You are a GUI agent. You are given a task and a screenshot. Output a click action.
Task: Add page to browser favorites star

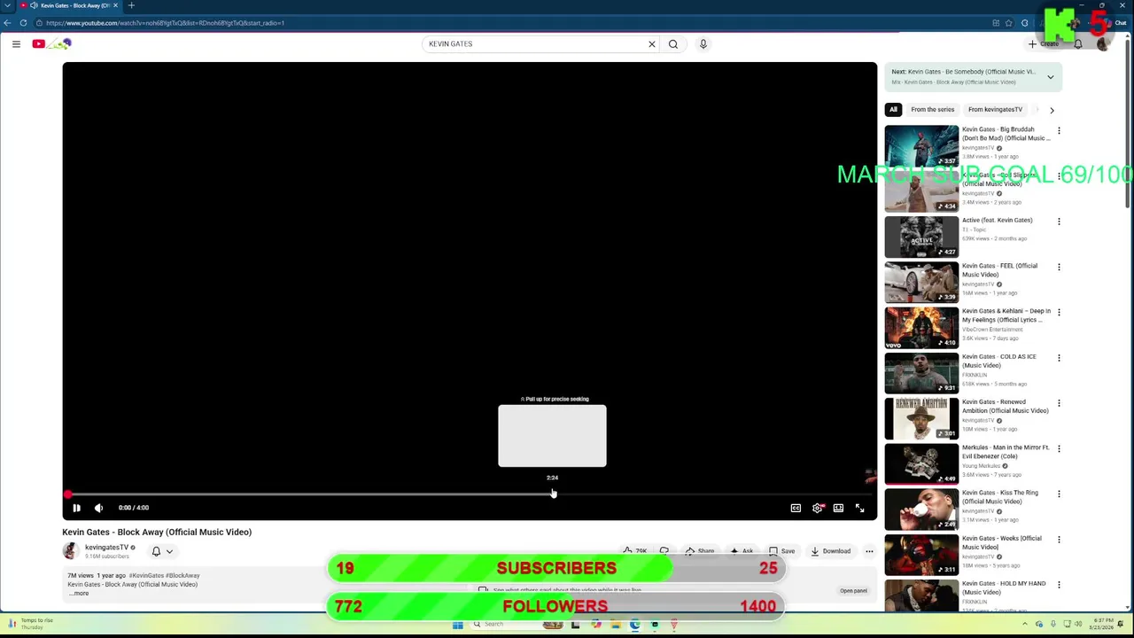(x=1008, y=23)
